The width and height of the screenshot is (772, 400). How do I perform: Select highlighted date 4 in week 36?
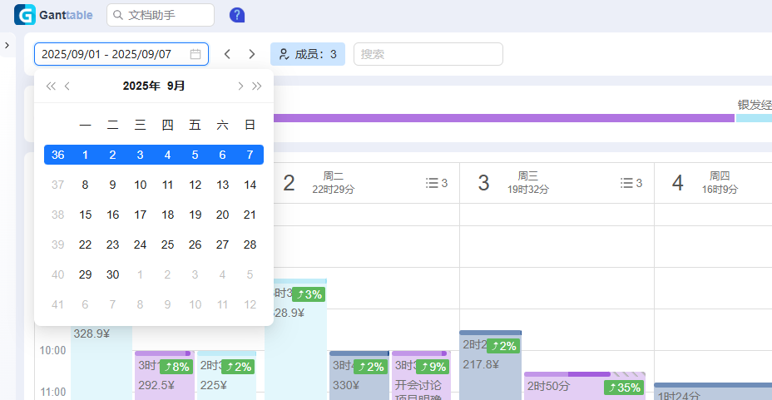click(x=167, y=155)
